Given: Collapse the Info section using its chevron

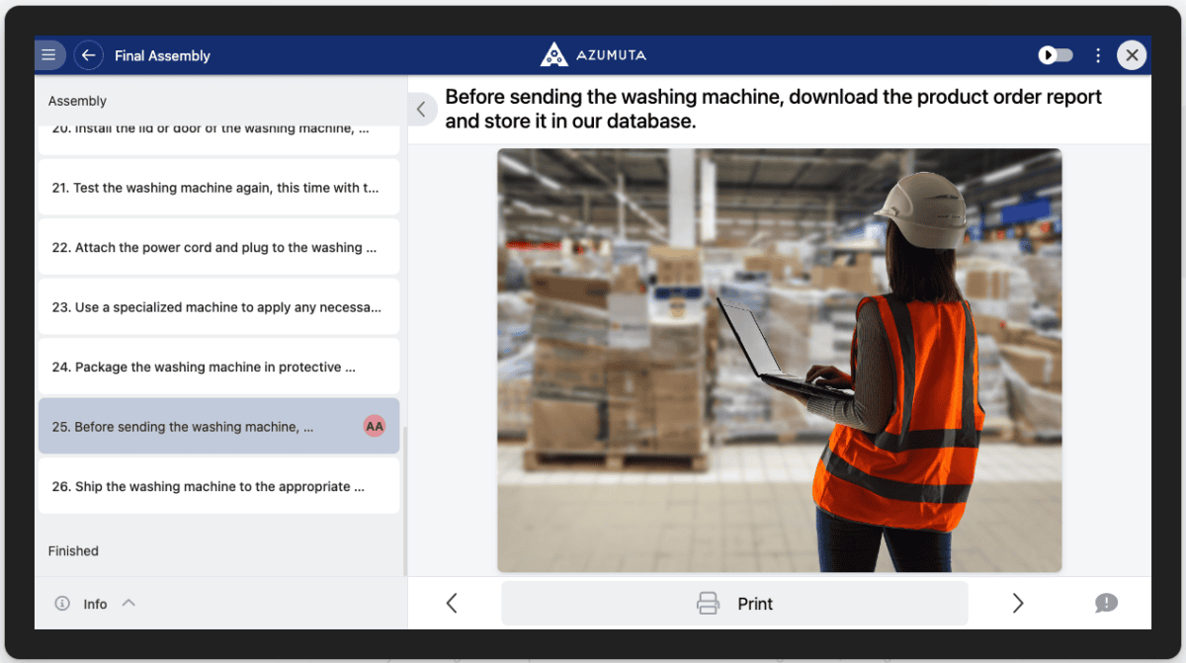Looking at the screenshot, I should (127, 603).
